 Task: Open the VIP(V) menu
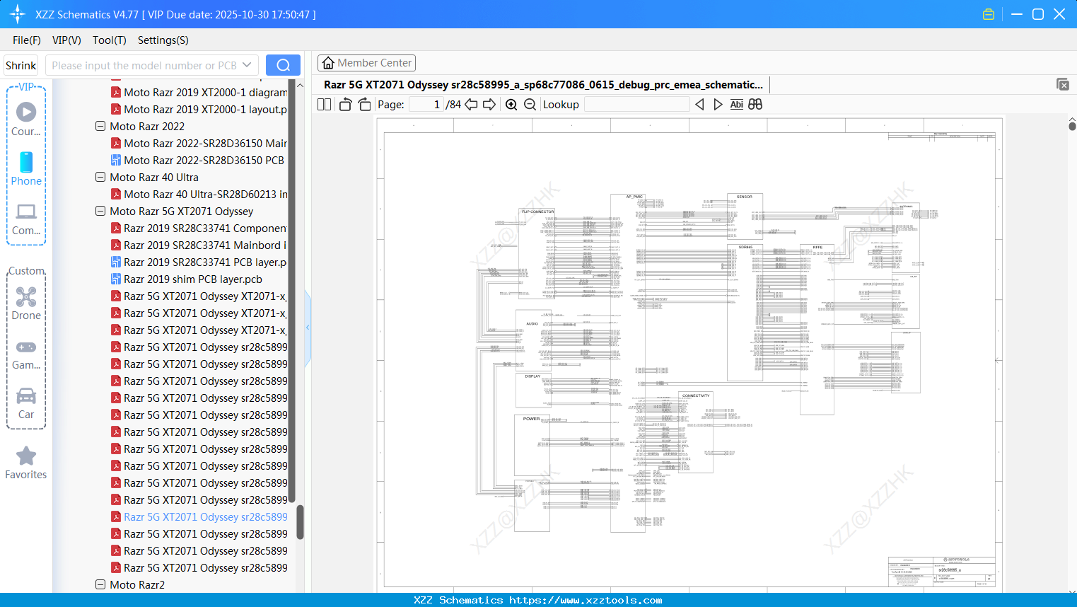[66, 40]
